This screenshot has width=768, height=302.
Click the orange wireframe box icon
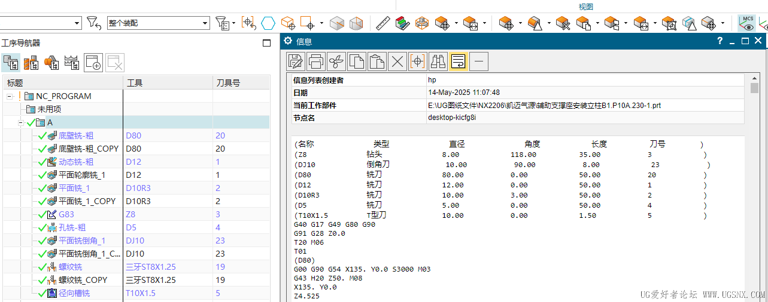423,23
